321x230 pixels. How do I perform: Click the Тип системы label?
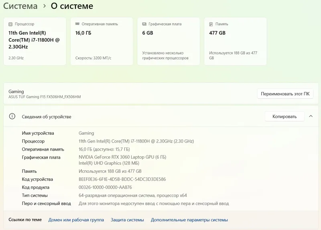35,196
